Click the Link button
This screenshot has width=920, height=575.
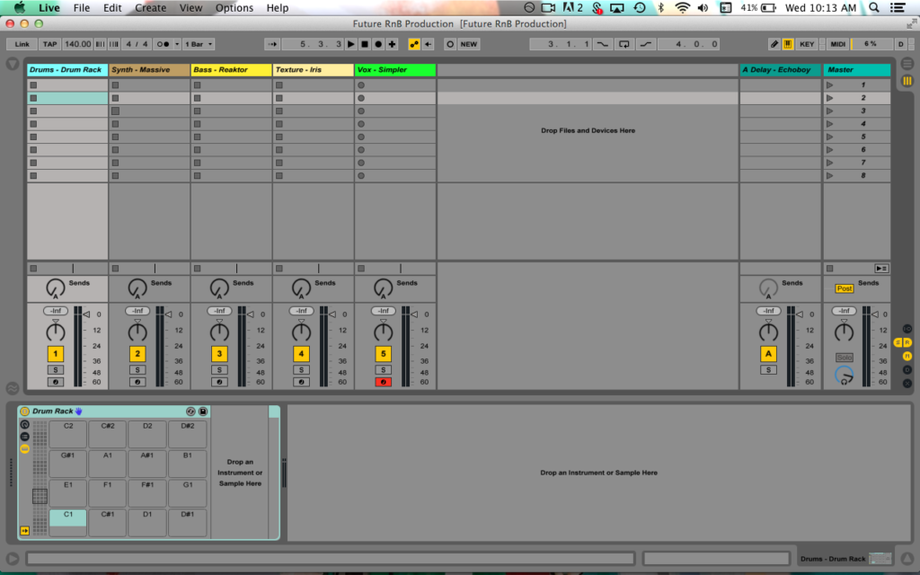[22, 44]
